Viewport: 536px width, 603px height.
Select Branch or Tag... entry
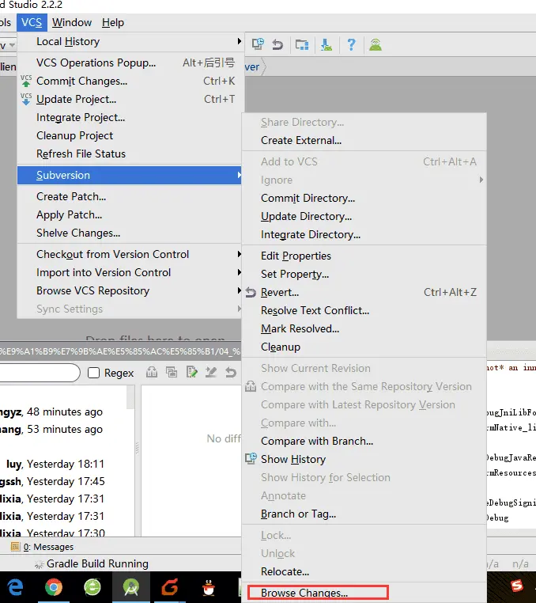364,514
